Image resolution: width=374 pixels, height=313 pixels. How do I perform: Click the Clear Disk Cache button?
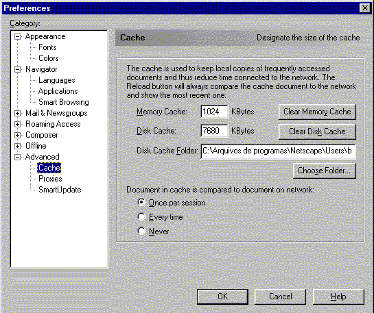click(317, 132)
